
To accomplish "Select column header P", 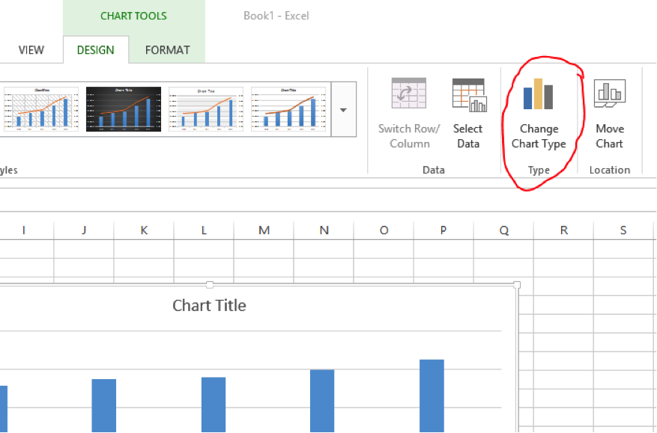I will click(443, 230).
